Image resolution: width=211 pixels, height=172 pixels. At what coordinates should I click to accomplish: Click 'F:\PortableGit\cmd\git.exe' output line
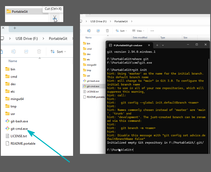pos(129,63)
